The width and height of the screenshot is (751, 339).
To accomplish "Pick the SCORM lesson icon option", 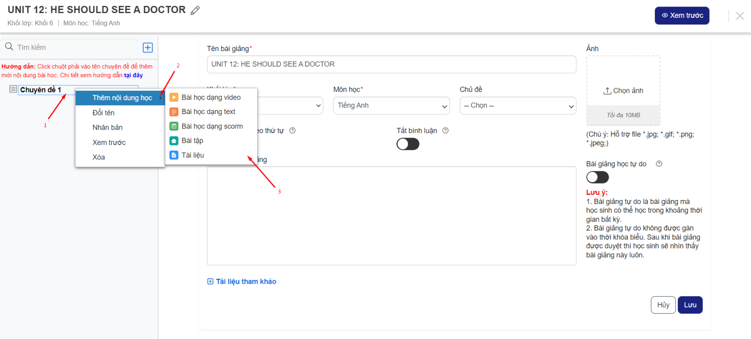I will pyautogui.click(x=174, y=126).
